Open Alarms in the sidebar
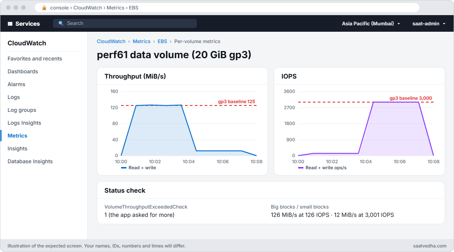Screen dimensions: 454x252 [x=16, y=84]
